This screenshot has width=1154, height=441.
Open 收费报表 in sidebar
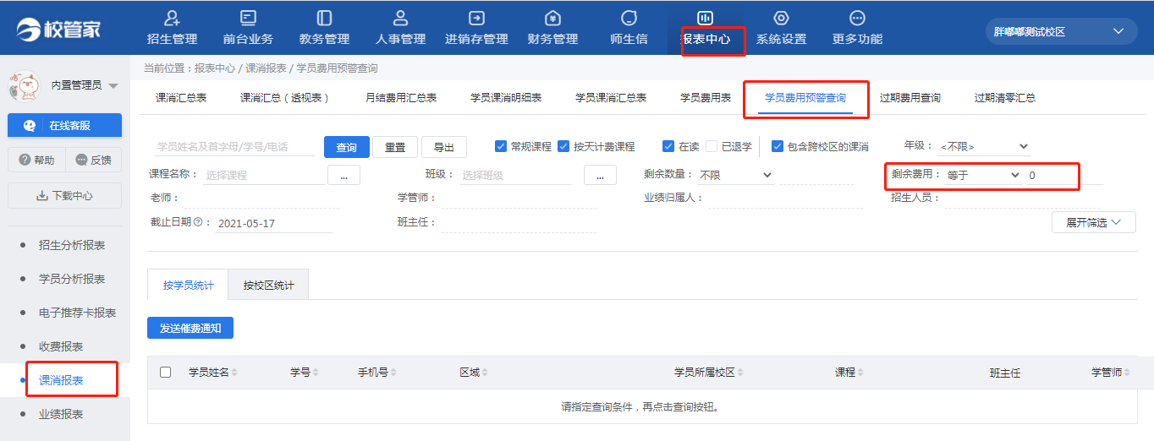(61, 346)
